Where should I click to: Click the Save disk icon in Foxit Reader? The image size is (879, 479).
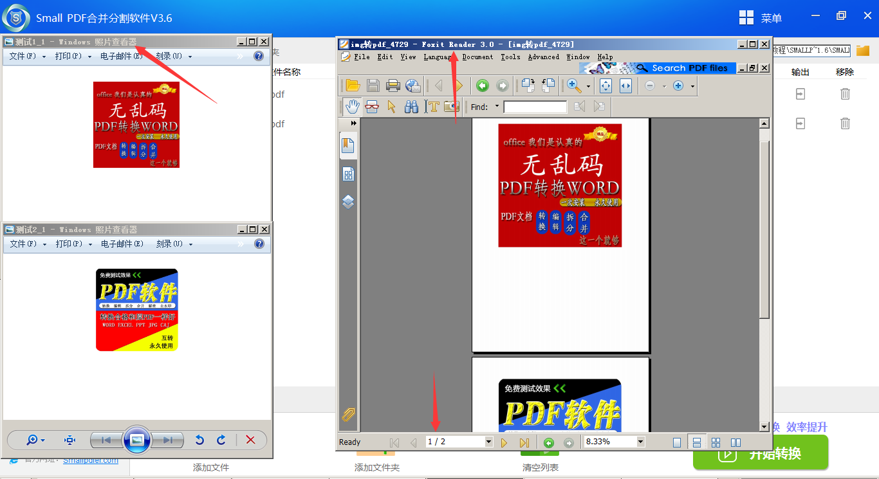pyautogui.click(x=373, y=86)
